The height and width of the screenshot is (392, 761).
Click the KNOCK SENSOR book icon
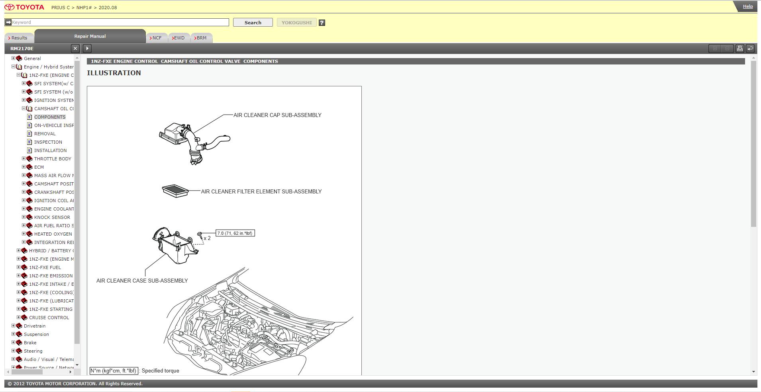point(29,217)
